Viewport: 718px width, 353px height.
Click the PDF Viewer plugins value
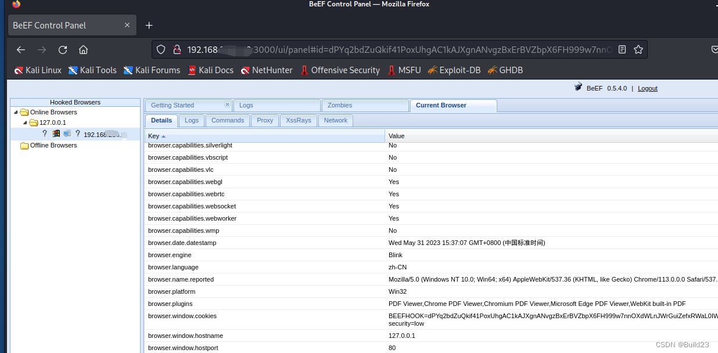[537, 304]
